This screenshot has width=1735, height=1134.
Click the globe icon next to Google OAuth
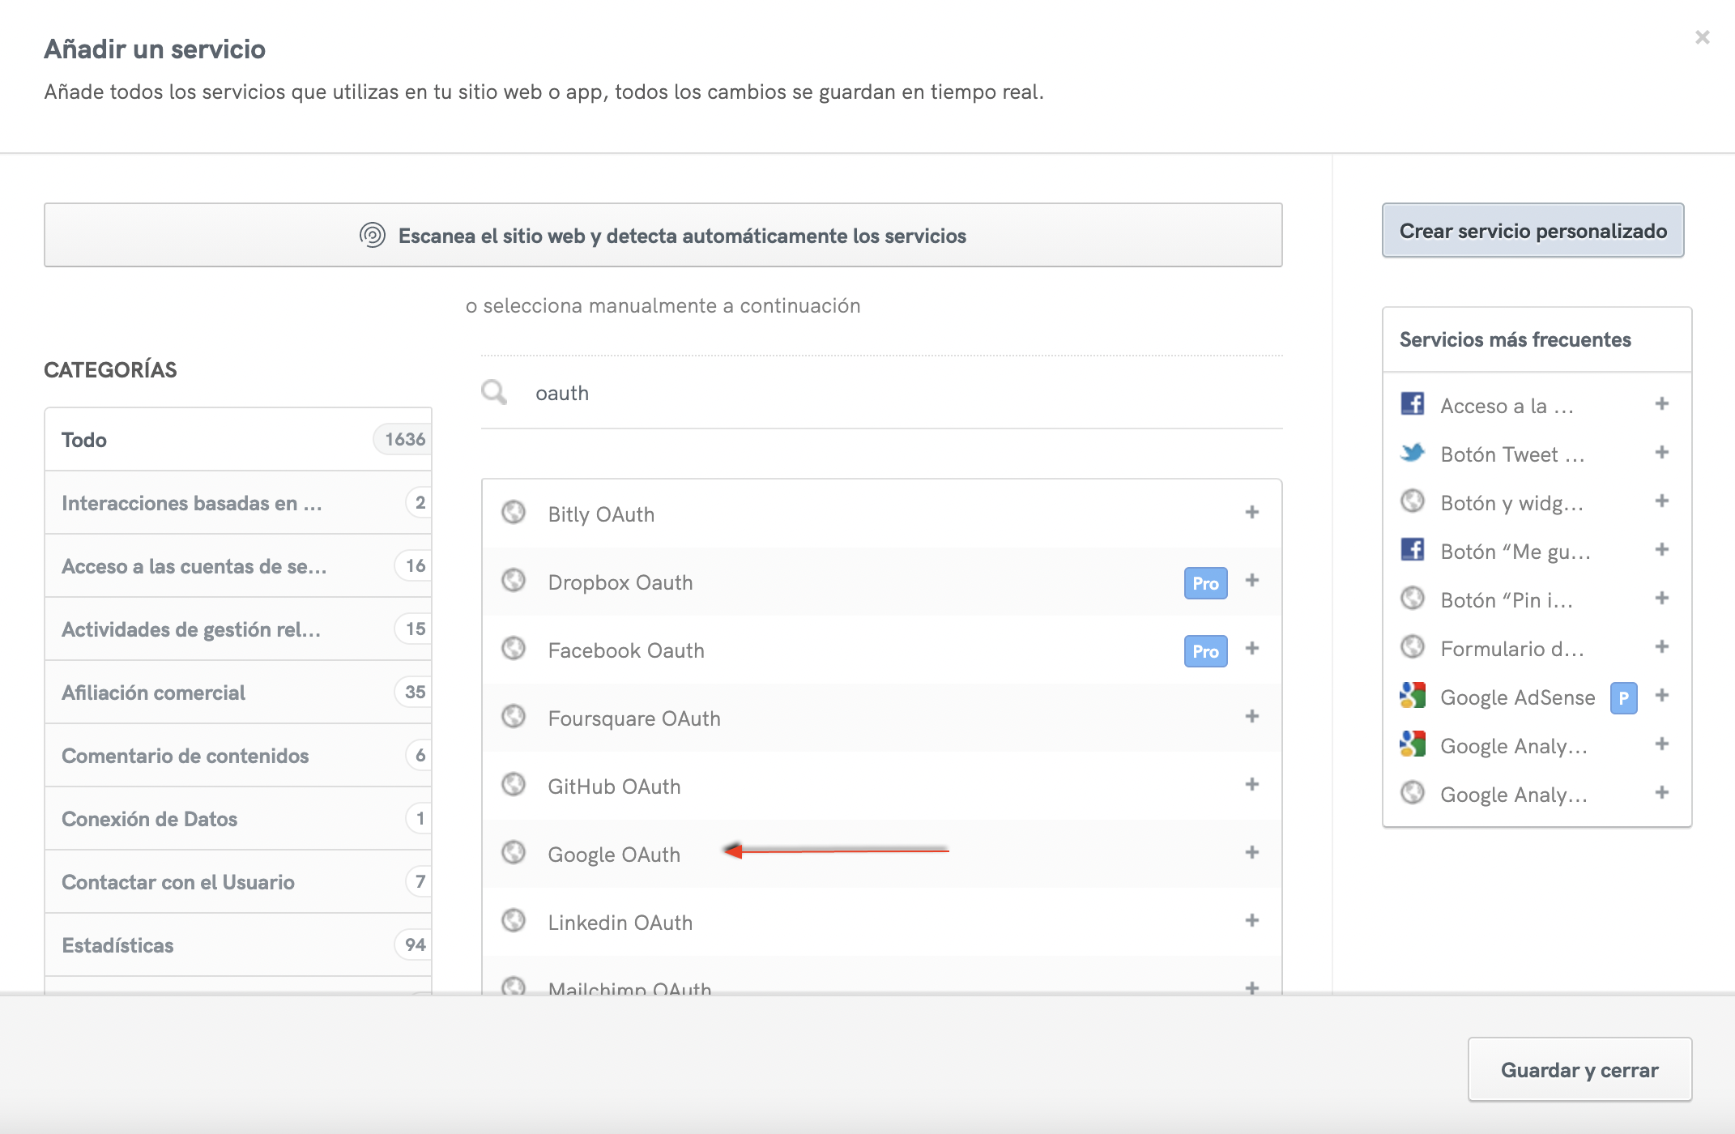point(514,853)
